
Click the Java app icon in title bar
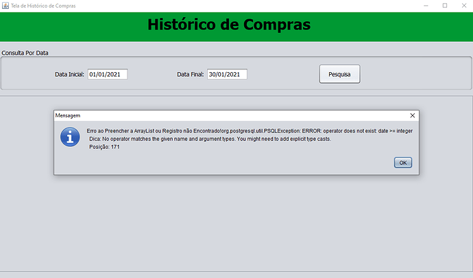[5, 5]
